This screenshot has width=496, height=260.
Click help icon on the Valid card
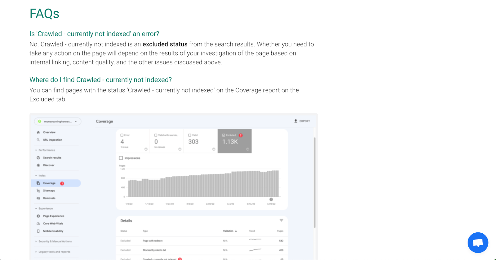[214, 149]
